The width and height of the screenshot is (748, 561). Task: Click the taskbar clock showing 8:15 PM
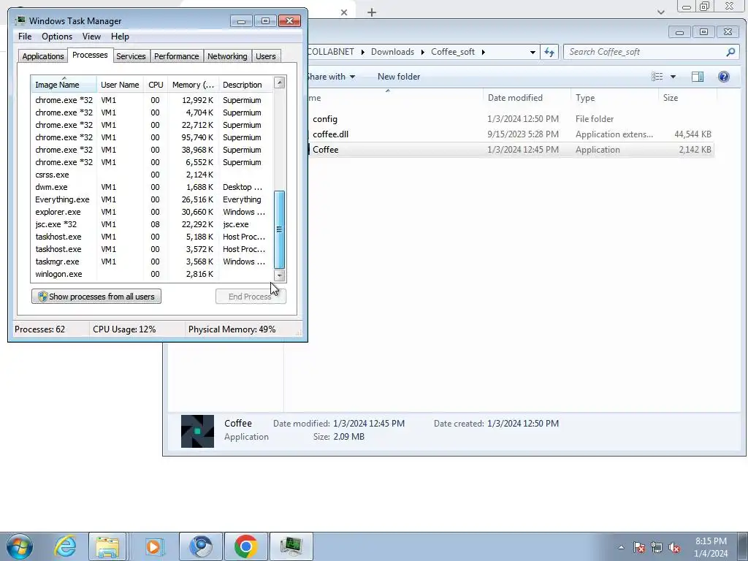pos(710,547)
